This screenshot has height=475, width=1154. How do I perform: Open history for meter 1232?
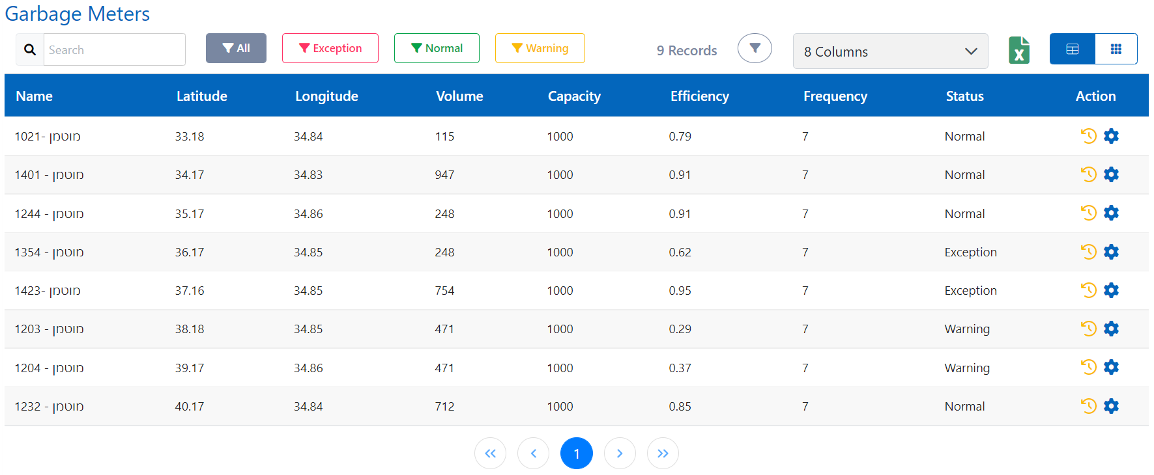pyautogui.click(x=1088, y=406)
